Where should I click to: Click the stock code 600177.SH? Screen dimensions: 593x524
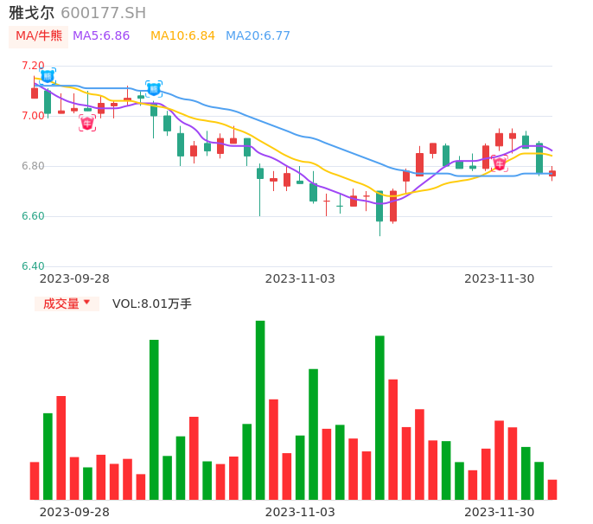[104, 13]
